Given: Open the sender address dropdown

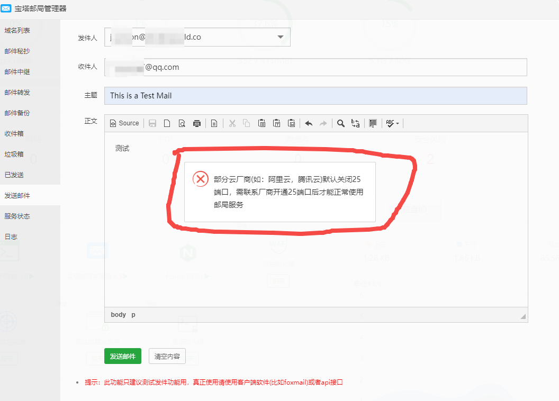Looking at the screenshot, I should (197, 37).
